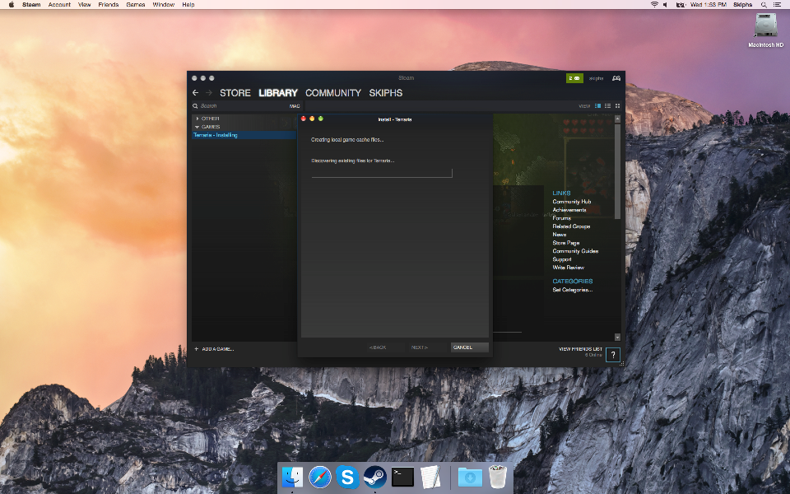This screenshot has width=790, height=494.
Task: Open the Account menu
Action: click(x=59, y=5)
